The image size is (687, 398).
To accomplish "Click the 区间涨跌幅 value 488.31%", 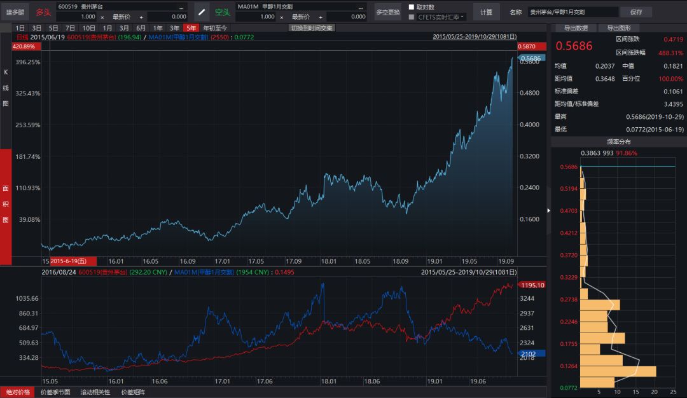I will click(670, 53).
